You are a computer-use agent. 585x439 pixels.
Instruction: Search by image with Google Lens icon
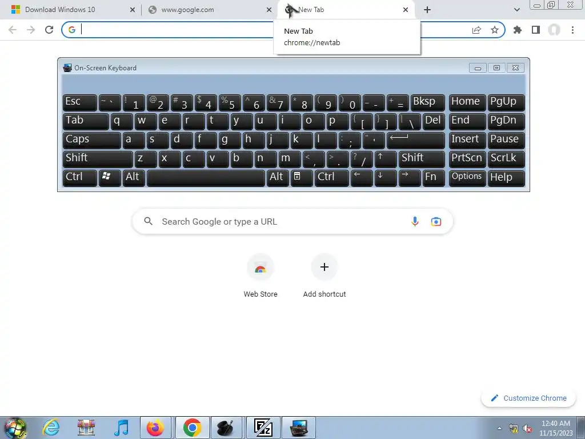click(x=436, y=221)
